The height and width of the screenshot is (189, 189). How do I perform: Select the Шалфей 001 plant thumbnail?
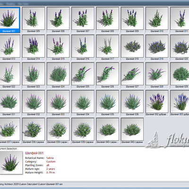[x=9, y=18]
